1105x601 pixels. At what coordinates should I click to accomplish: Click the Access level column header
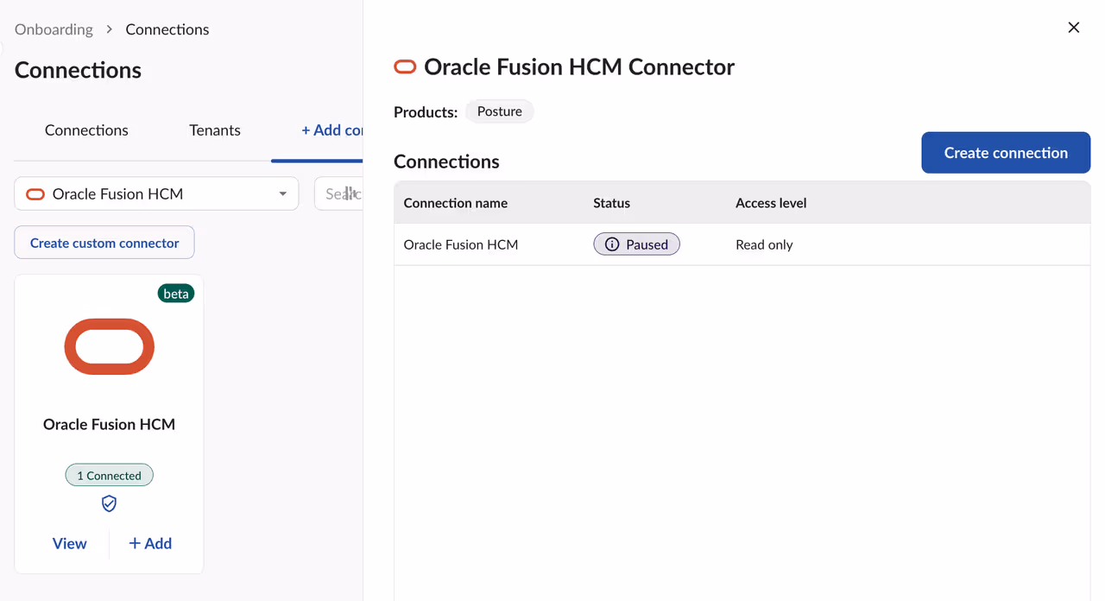click(771, 203)
